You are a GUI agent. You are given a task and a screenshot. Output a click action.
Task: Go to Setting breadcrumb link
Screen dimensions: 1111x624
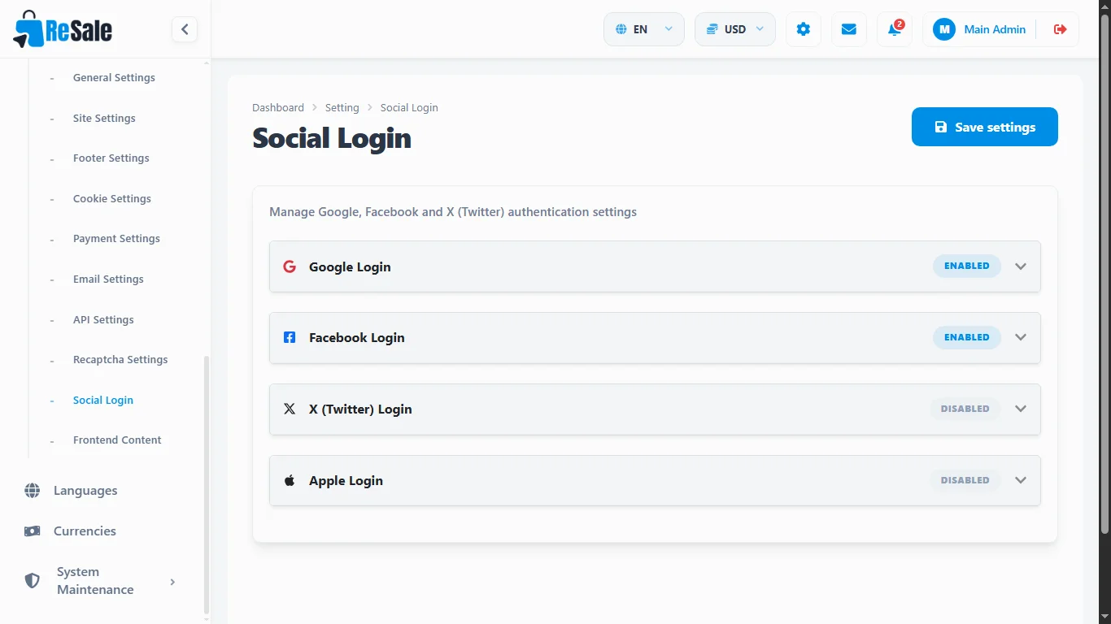342,107
